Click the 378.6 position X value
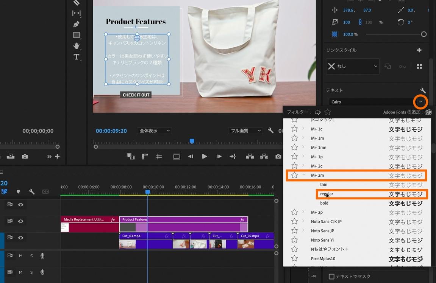The width and height of the screenshot is (436, 283). [348, 10]
